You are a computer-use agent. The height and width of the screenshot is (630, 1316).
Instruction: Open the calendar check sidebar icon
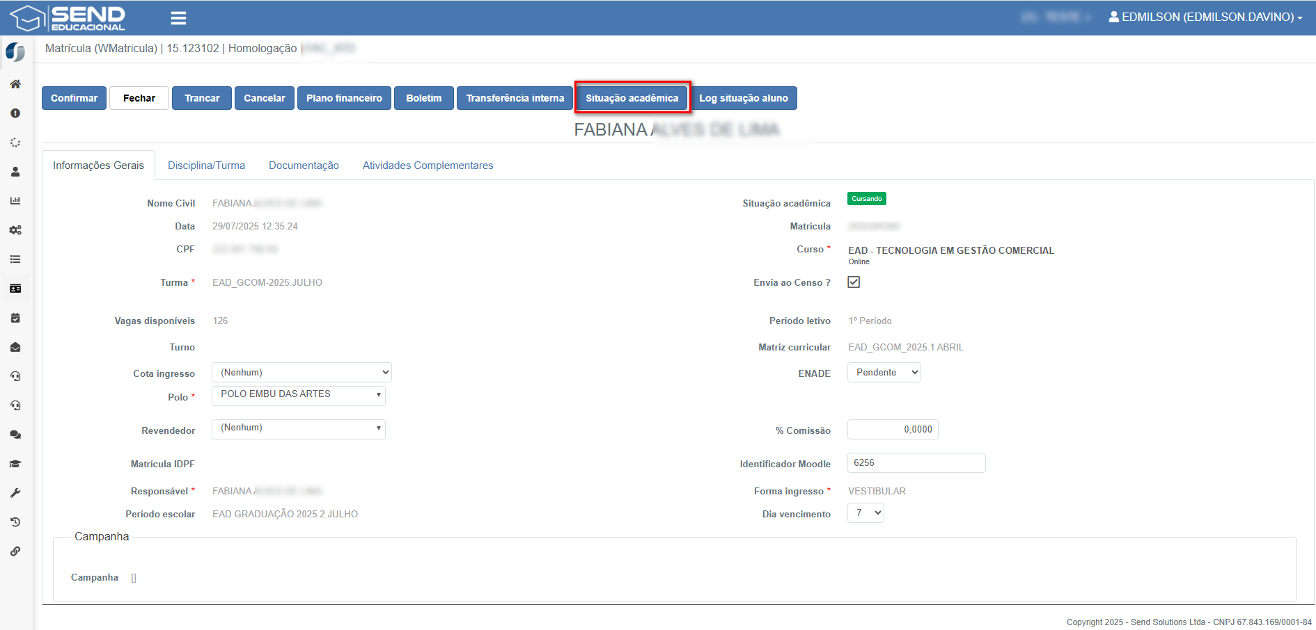[15, 318]
